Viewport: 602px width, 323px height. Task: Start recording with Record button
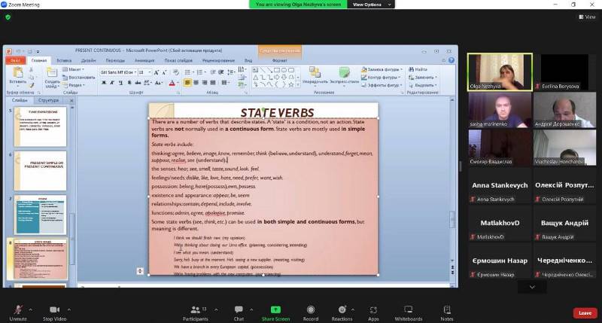click(311, 312)
